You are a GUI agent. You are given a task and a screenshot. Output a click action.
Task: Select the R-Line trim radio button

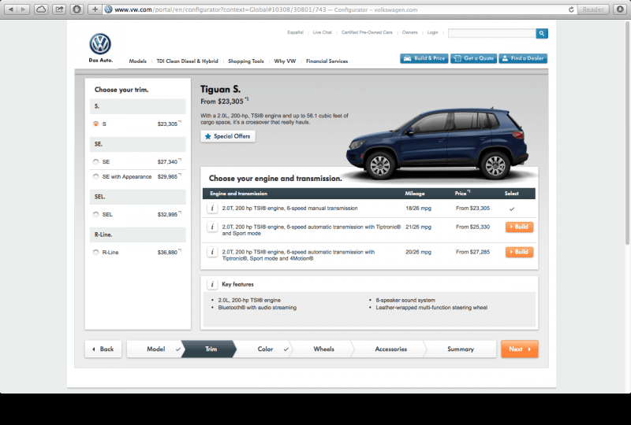(x=95, y=253)
